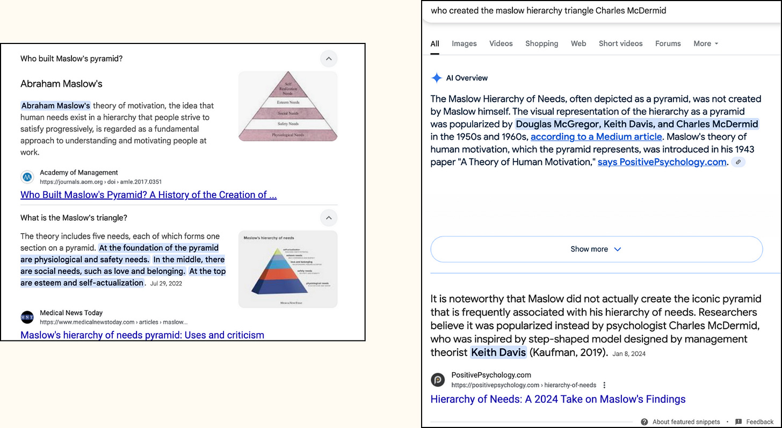
Task: Click the 'Abraham Maslow's' answer heading
Action: [x=61, y=84]
